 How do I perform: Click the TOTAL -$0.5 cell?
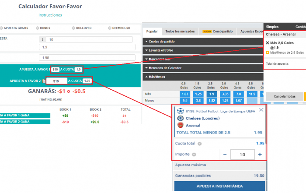coord(125,122)
